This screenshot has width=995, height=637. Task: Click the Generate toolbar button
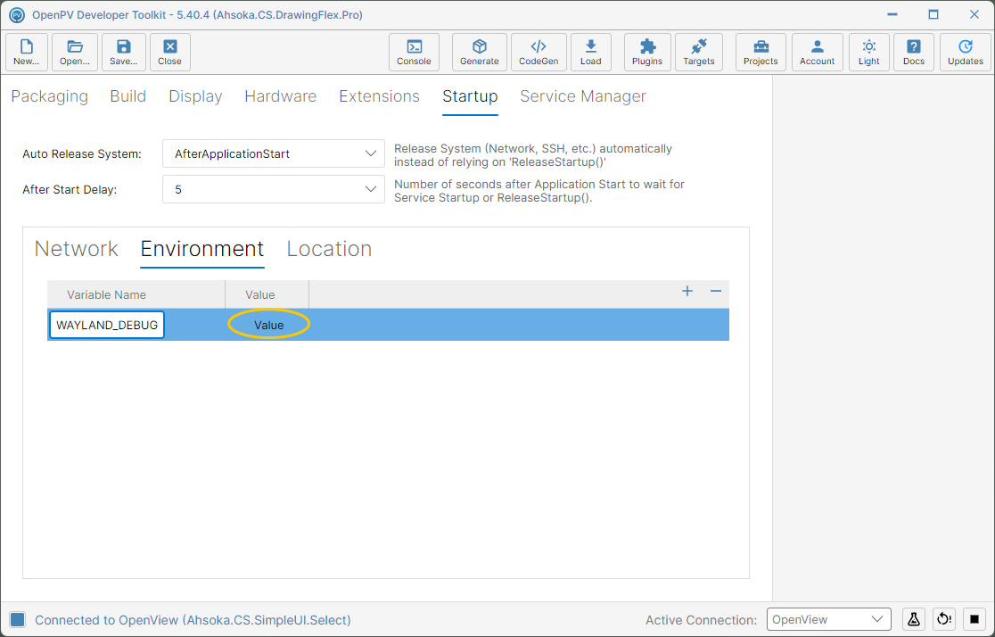[x=479, y=52]
